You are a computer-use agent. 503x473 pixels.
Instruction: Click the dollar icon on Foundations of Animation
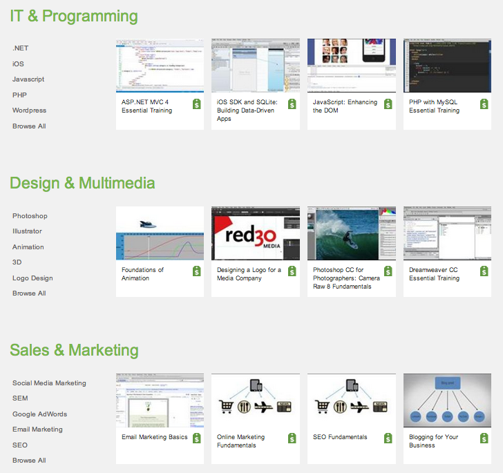click(197, 271)
